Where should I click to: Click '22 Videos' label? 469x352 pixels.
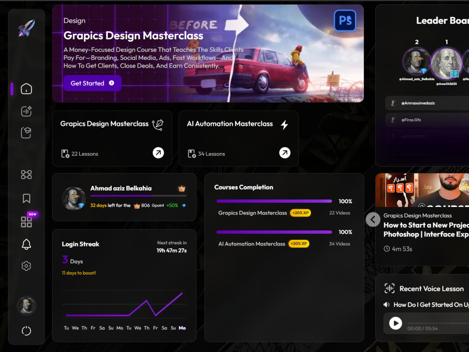[x=340, y=213]
